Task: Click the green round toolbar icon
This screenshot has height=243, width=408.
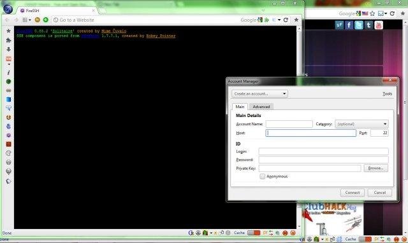Action: click(46, 20)
